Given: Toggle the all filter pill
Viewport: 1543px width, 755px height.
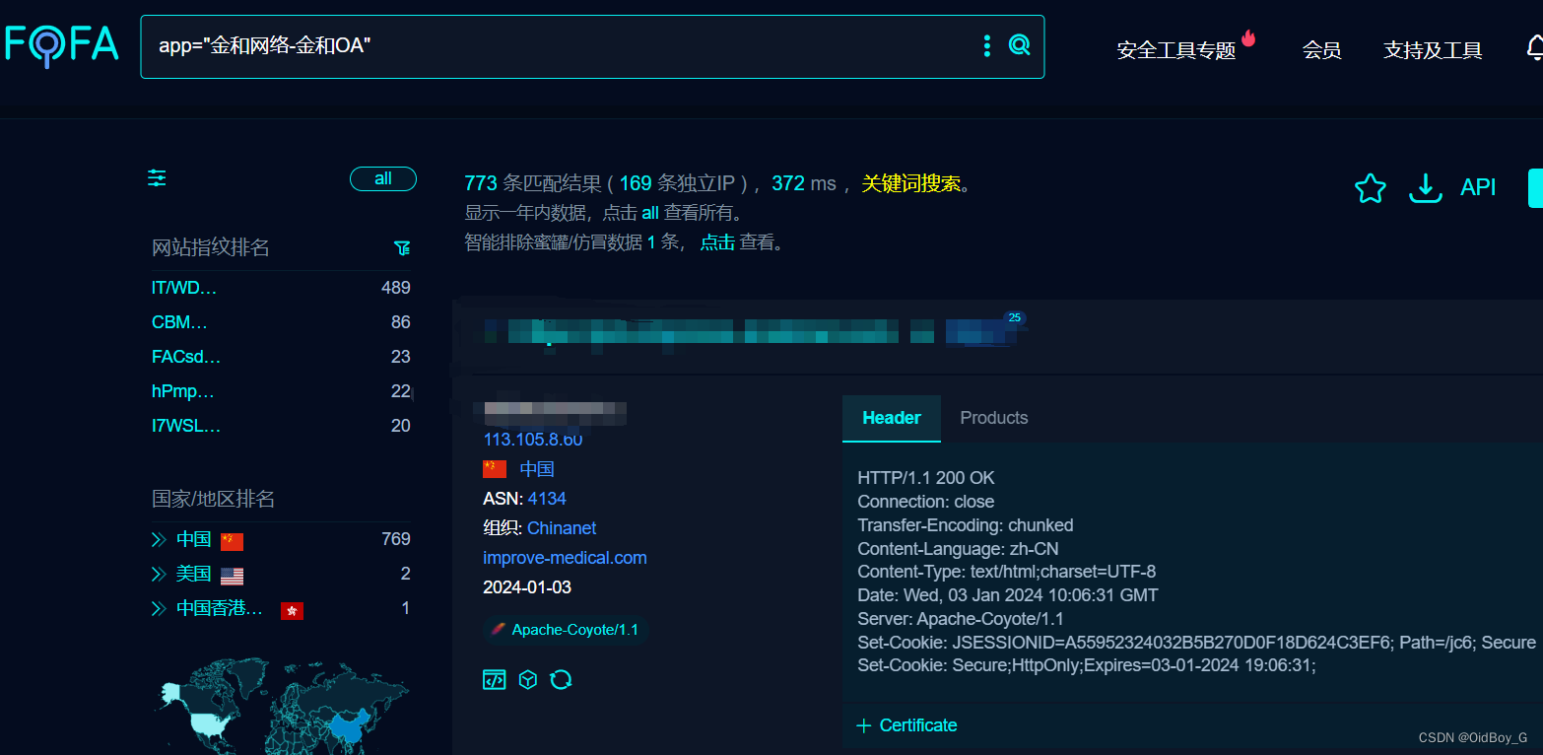Looking at the screenshot, I should click(383, 178).
